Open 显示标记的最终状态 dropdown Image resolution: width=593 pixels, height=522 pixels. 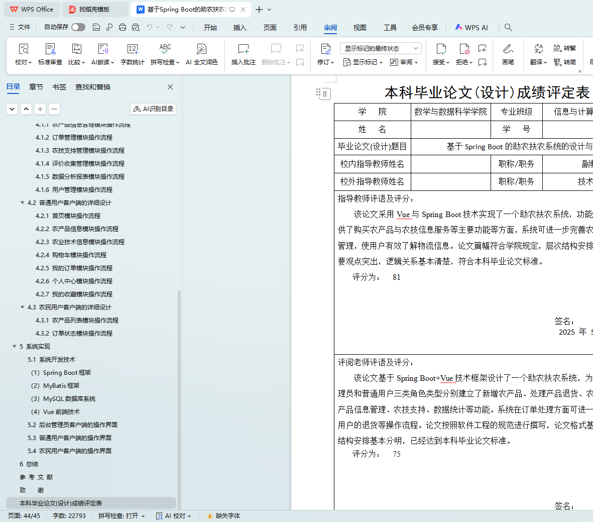tap(381, 48)
